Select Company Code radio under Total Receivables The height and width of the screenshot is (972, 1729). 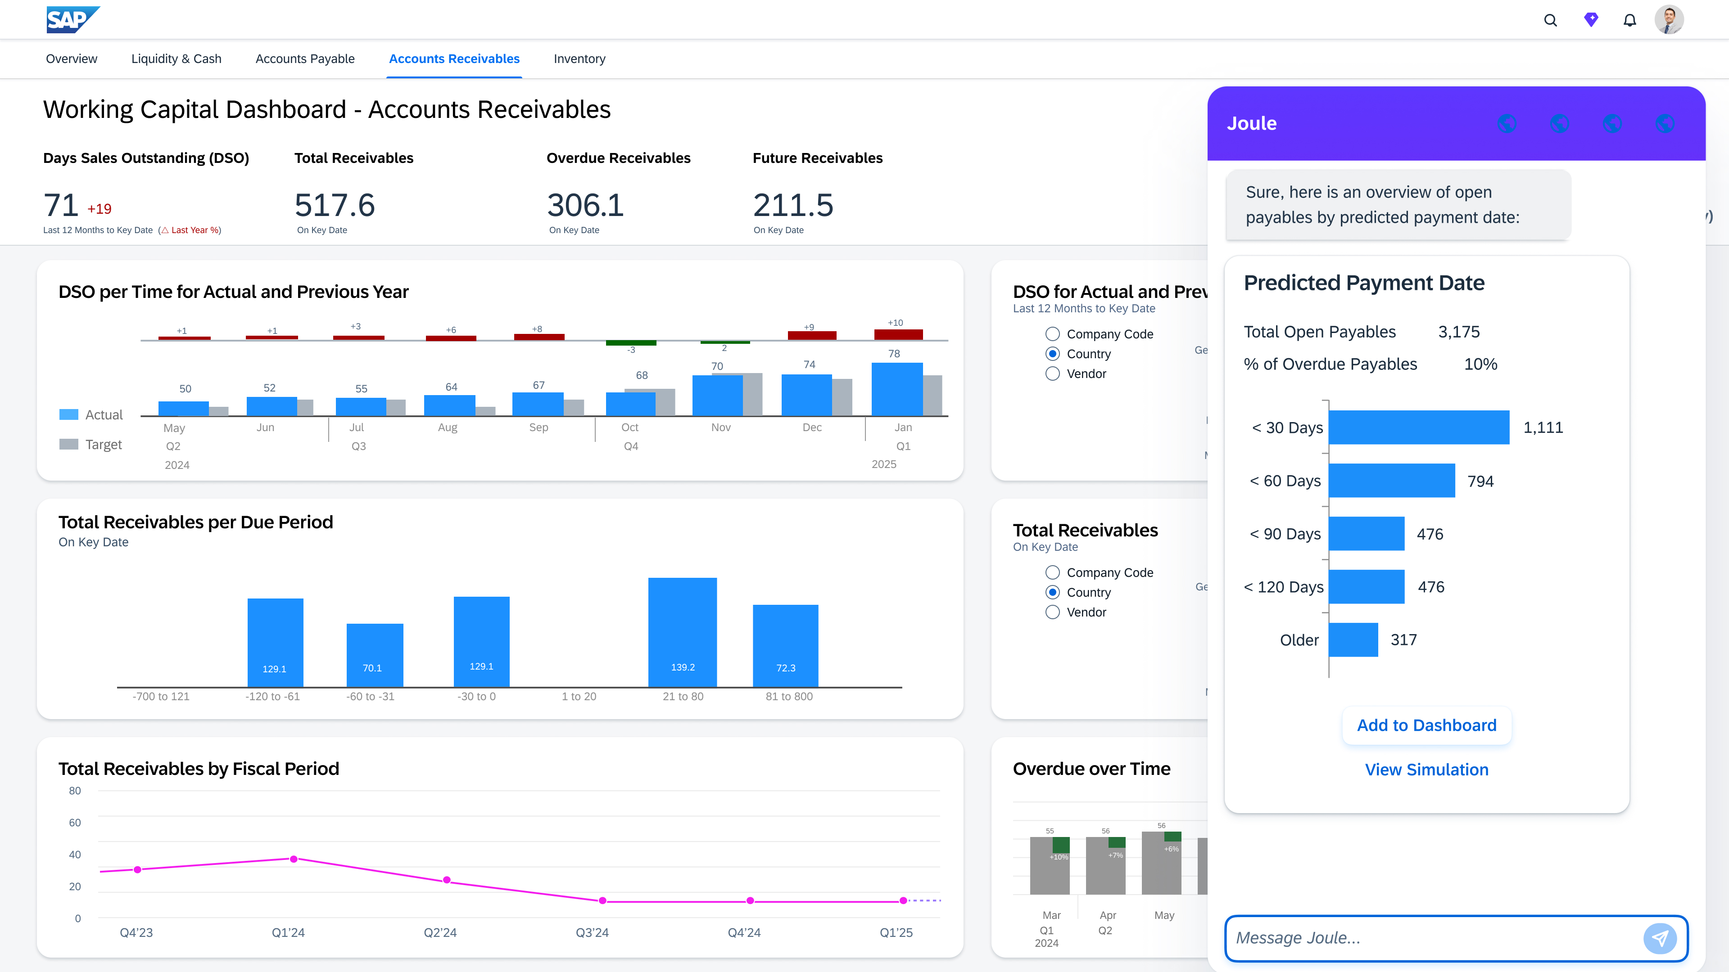click(x=1052, y=572)
